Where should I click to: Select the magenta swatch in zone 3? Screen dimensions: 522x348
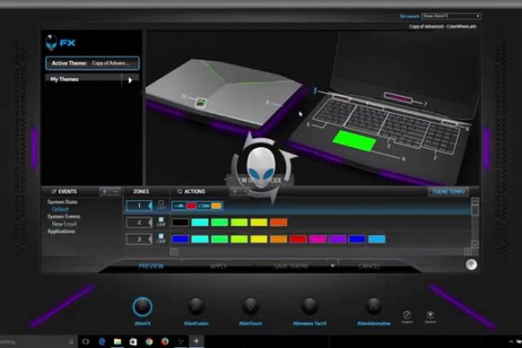coord(318,239)
